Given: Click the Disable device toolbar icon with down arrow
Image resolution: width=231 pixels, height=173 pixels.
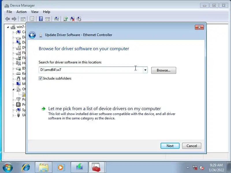Looking at the screenshot, I should click(x=79, y=19).
